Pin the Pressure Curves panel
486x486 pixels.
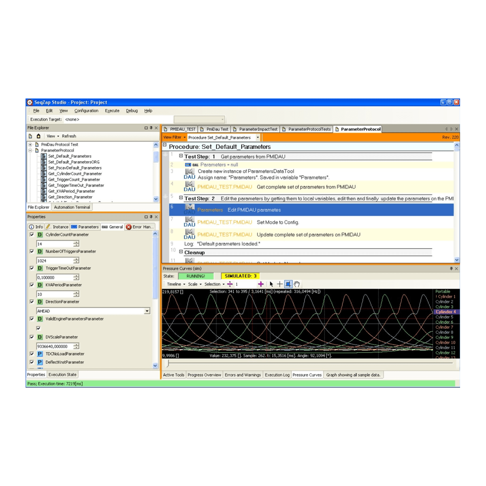(x=451, y=269)
